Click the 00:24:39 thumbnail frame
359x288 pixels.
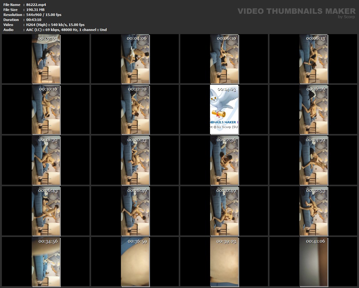pos(314,160)
